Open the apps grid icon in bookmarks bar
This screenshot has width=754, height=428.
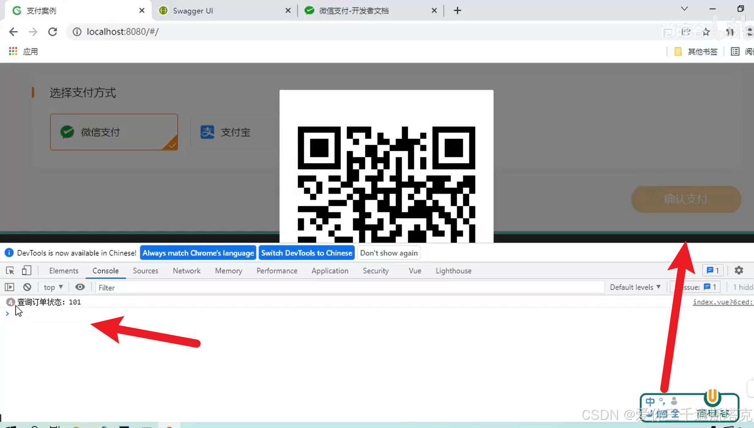click(x=13, y=51)
